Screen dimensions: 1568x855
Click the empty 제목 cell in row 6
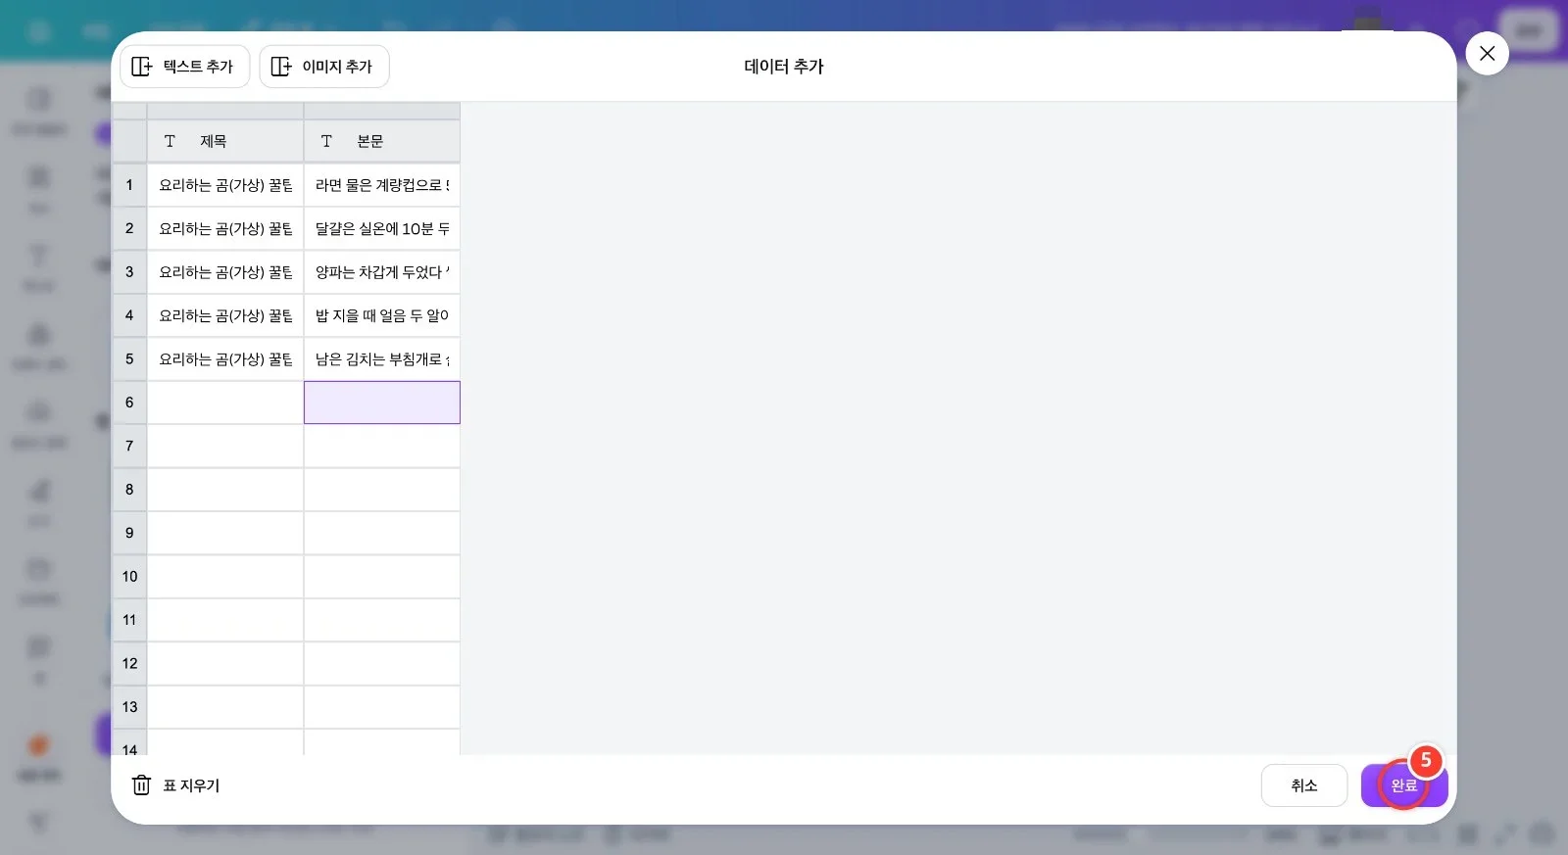225,403
